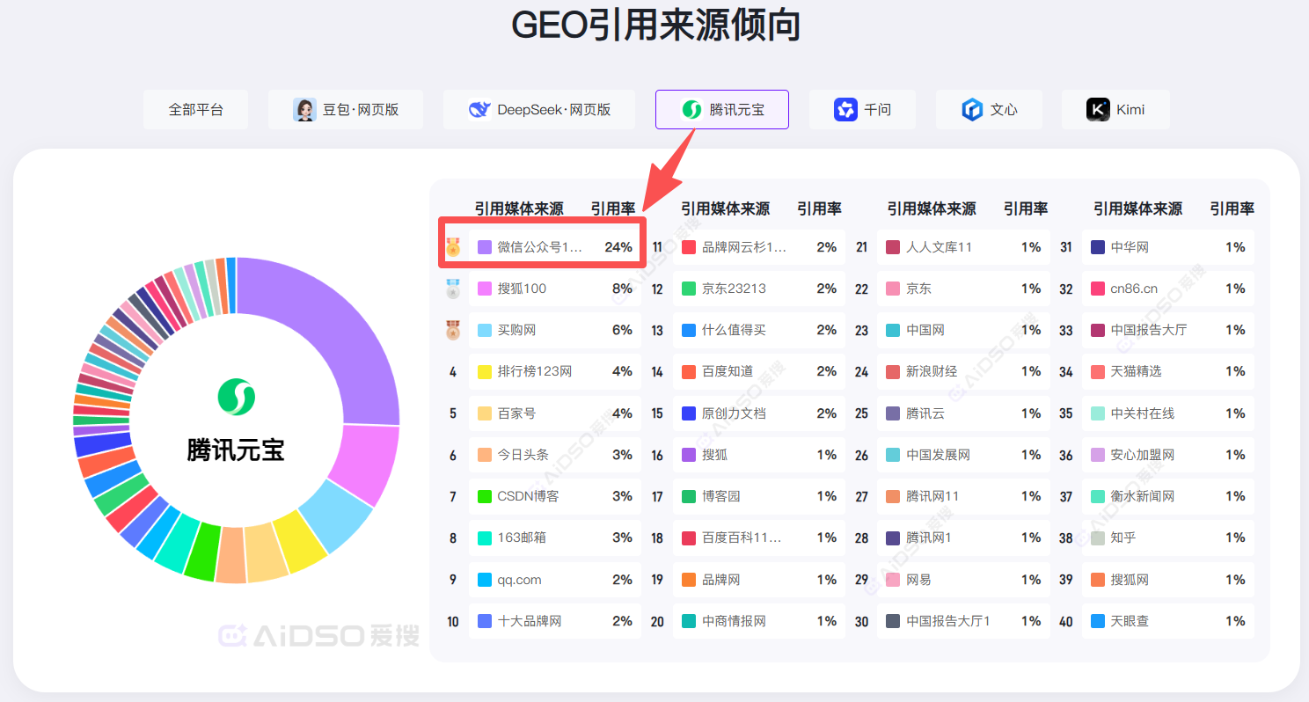Image resolution: width=1309 pixels, height=702 pixels.
Task: Select the 百家号 source row
Action: point(554,413)
